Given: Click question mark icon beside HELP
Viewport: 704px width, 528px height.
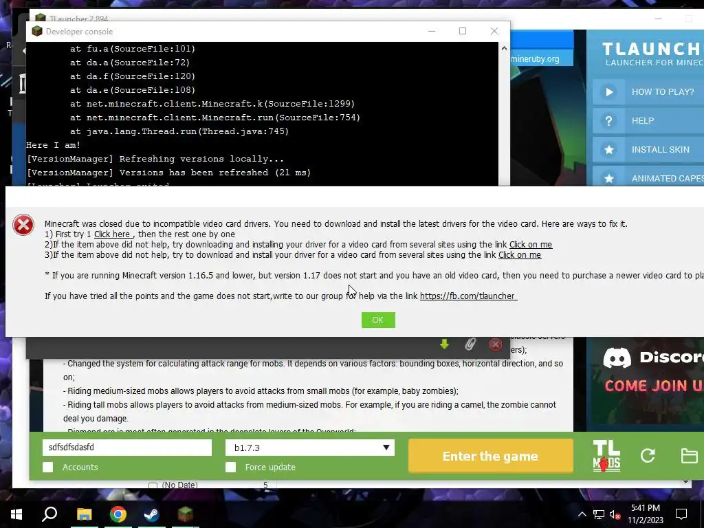Looking at the screenshot, I should click(x=609, y=121).
